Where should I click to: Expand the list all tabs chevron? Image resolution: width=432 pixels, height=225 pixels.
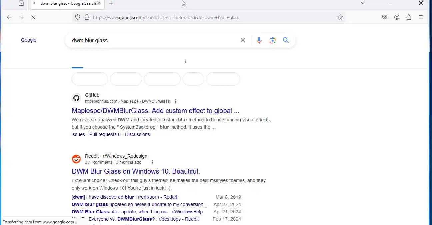363,3
